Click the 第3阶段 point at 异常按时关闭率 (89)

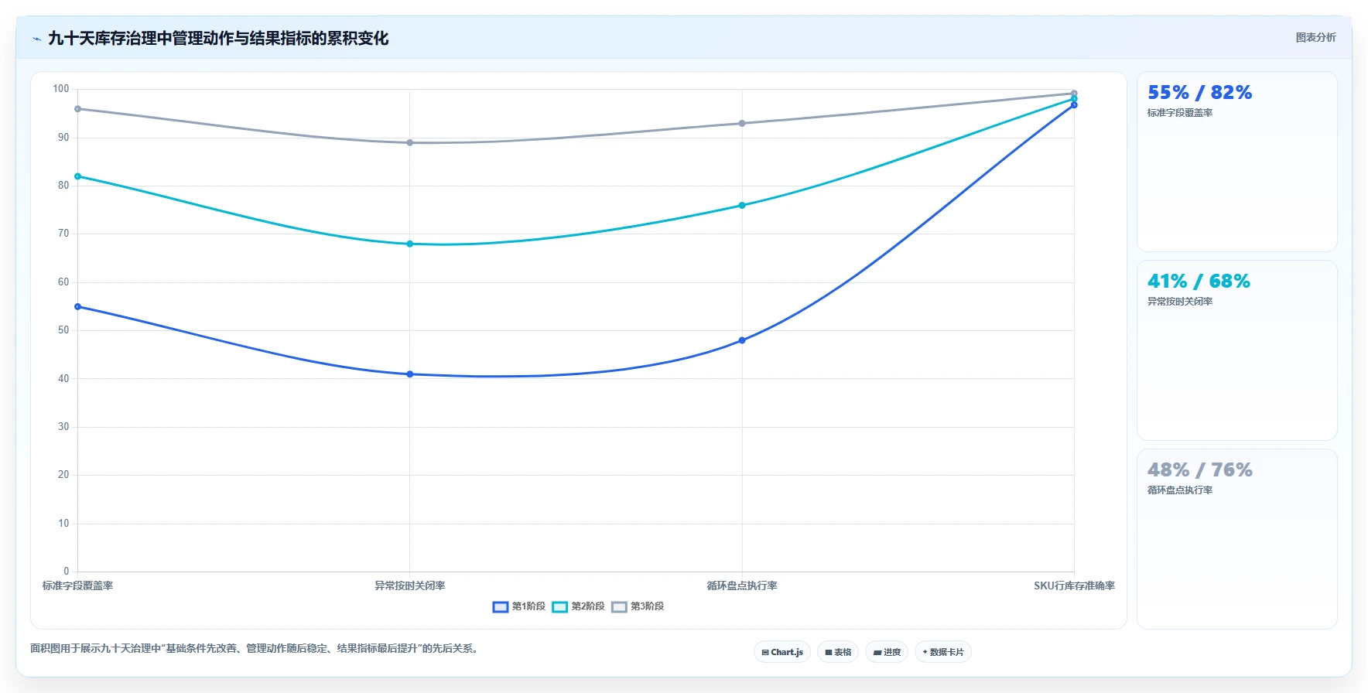pyautogui.click(x=410, y=142)
